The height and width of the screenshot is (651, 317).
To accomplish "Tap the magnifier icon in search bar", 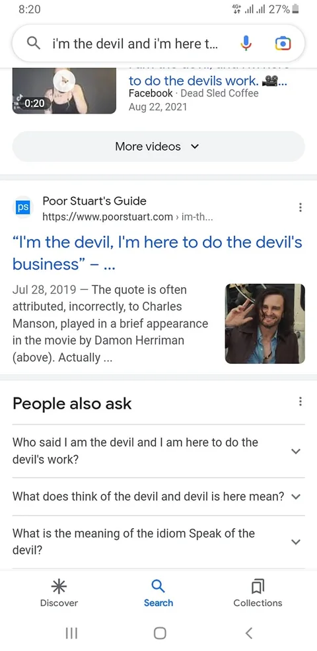I will (x=34, y=44).
